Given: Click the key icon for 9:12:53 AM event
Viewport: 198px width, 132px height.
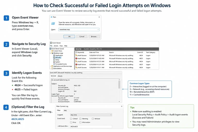Looking at the screenshot, I should 76,61.
